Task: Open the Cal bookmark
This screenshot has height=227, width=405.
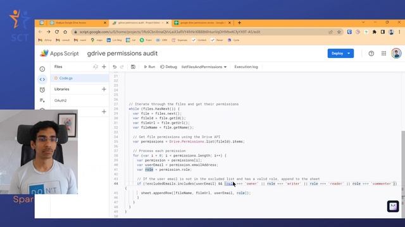Action: [131, 40]
